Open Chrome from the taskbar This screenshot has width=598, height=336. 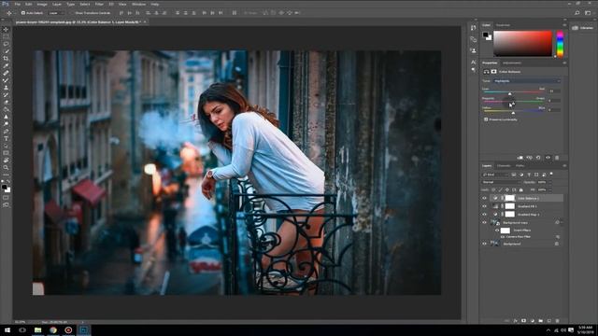pos(53,329)
